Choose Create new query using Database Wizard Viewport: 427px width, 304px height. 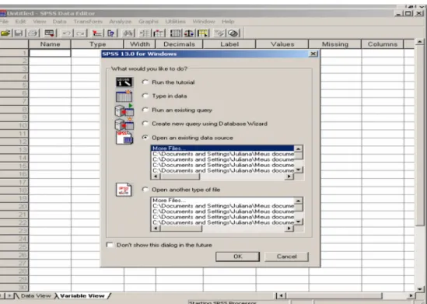click(145, 124)
